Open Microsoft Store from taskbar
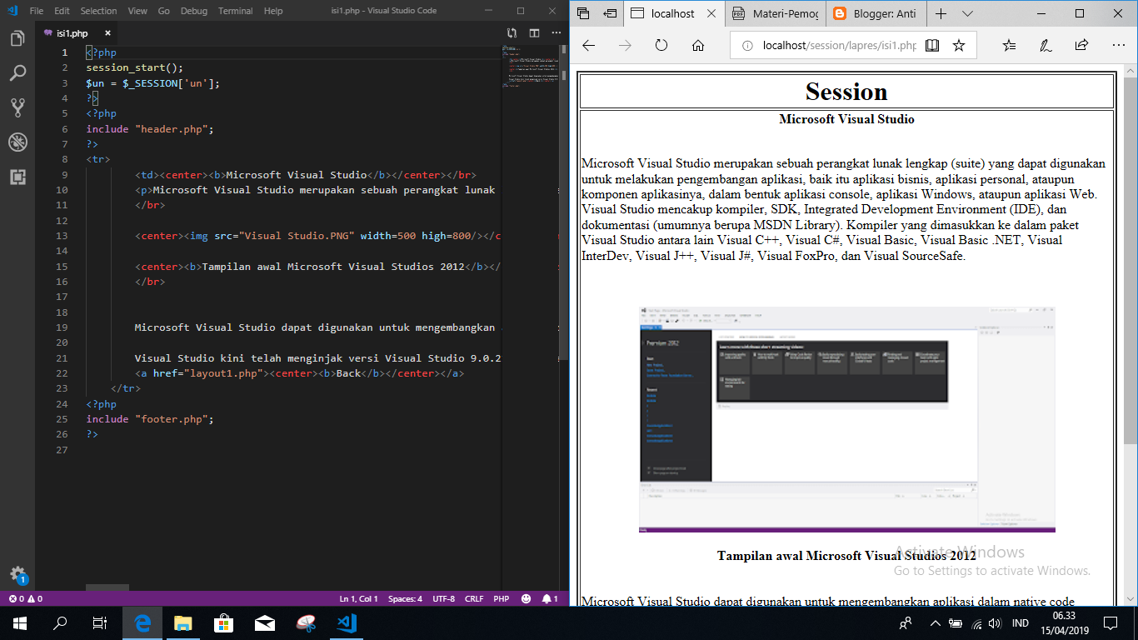The width and height of the screenshot is (1138, 640). click(x=224, y=623)
